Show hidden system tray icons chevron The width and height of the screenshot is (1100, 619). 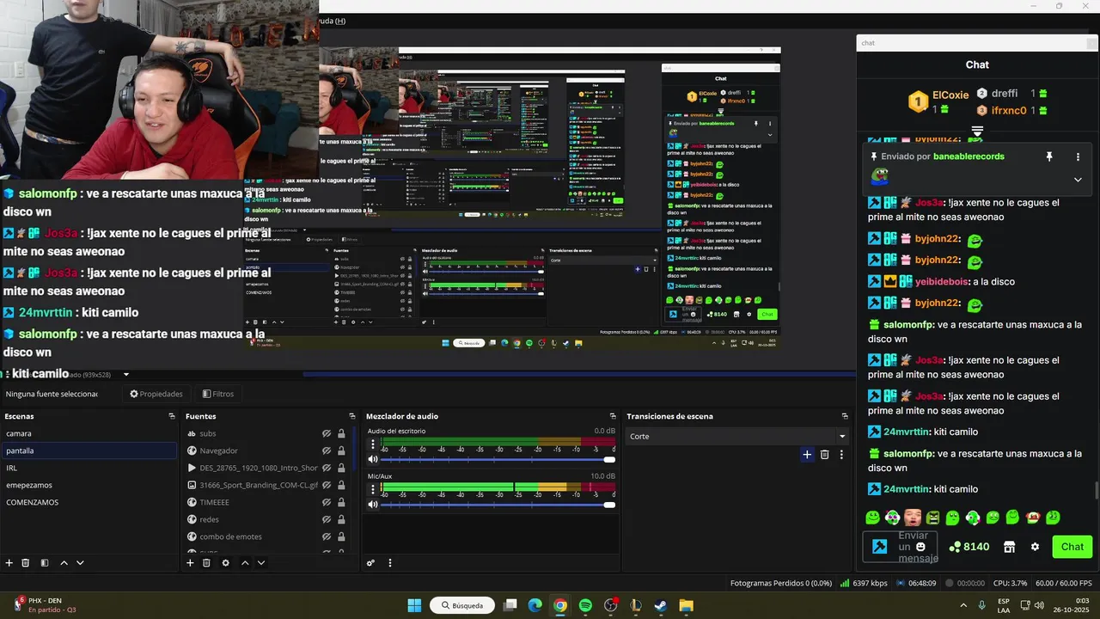pos(962,605)
